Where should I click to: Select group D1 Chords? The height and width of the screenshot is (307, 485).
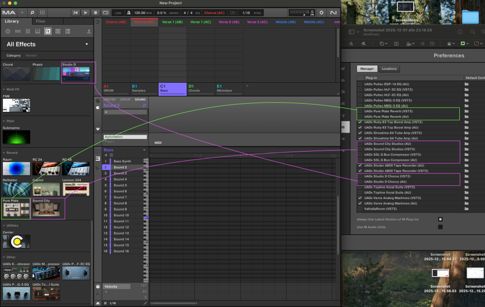pos(201,89)
